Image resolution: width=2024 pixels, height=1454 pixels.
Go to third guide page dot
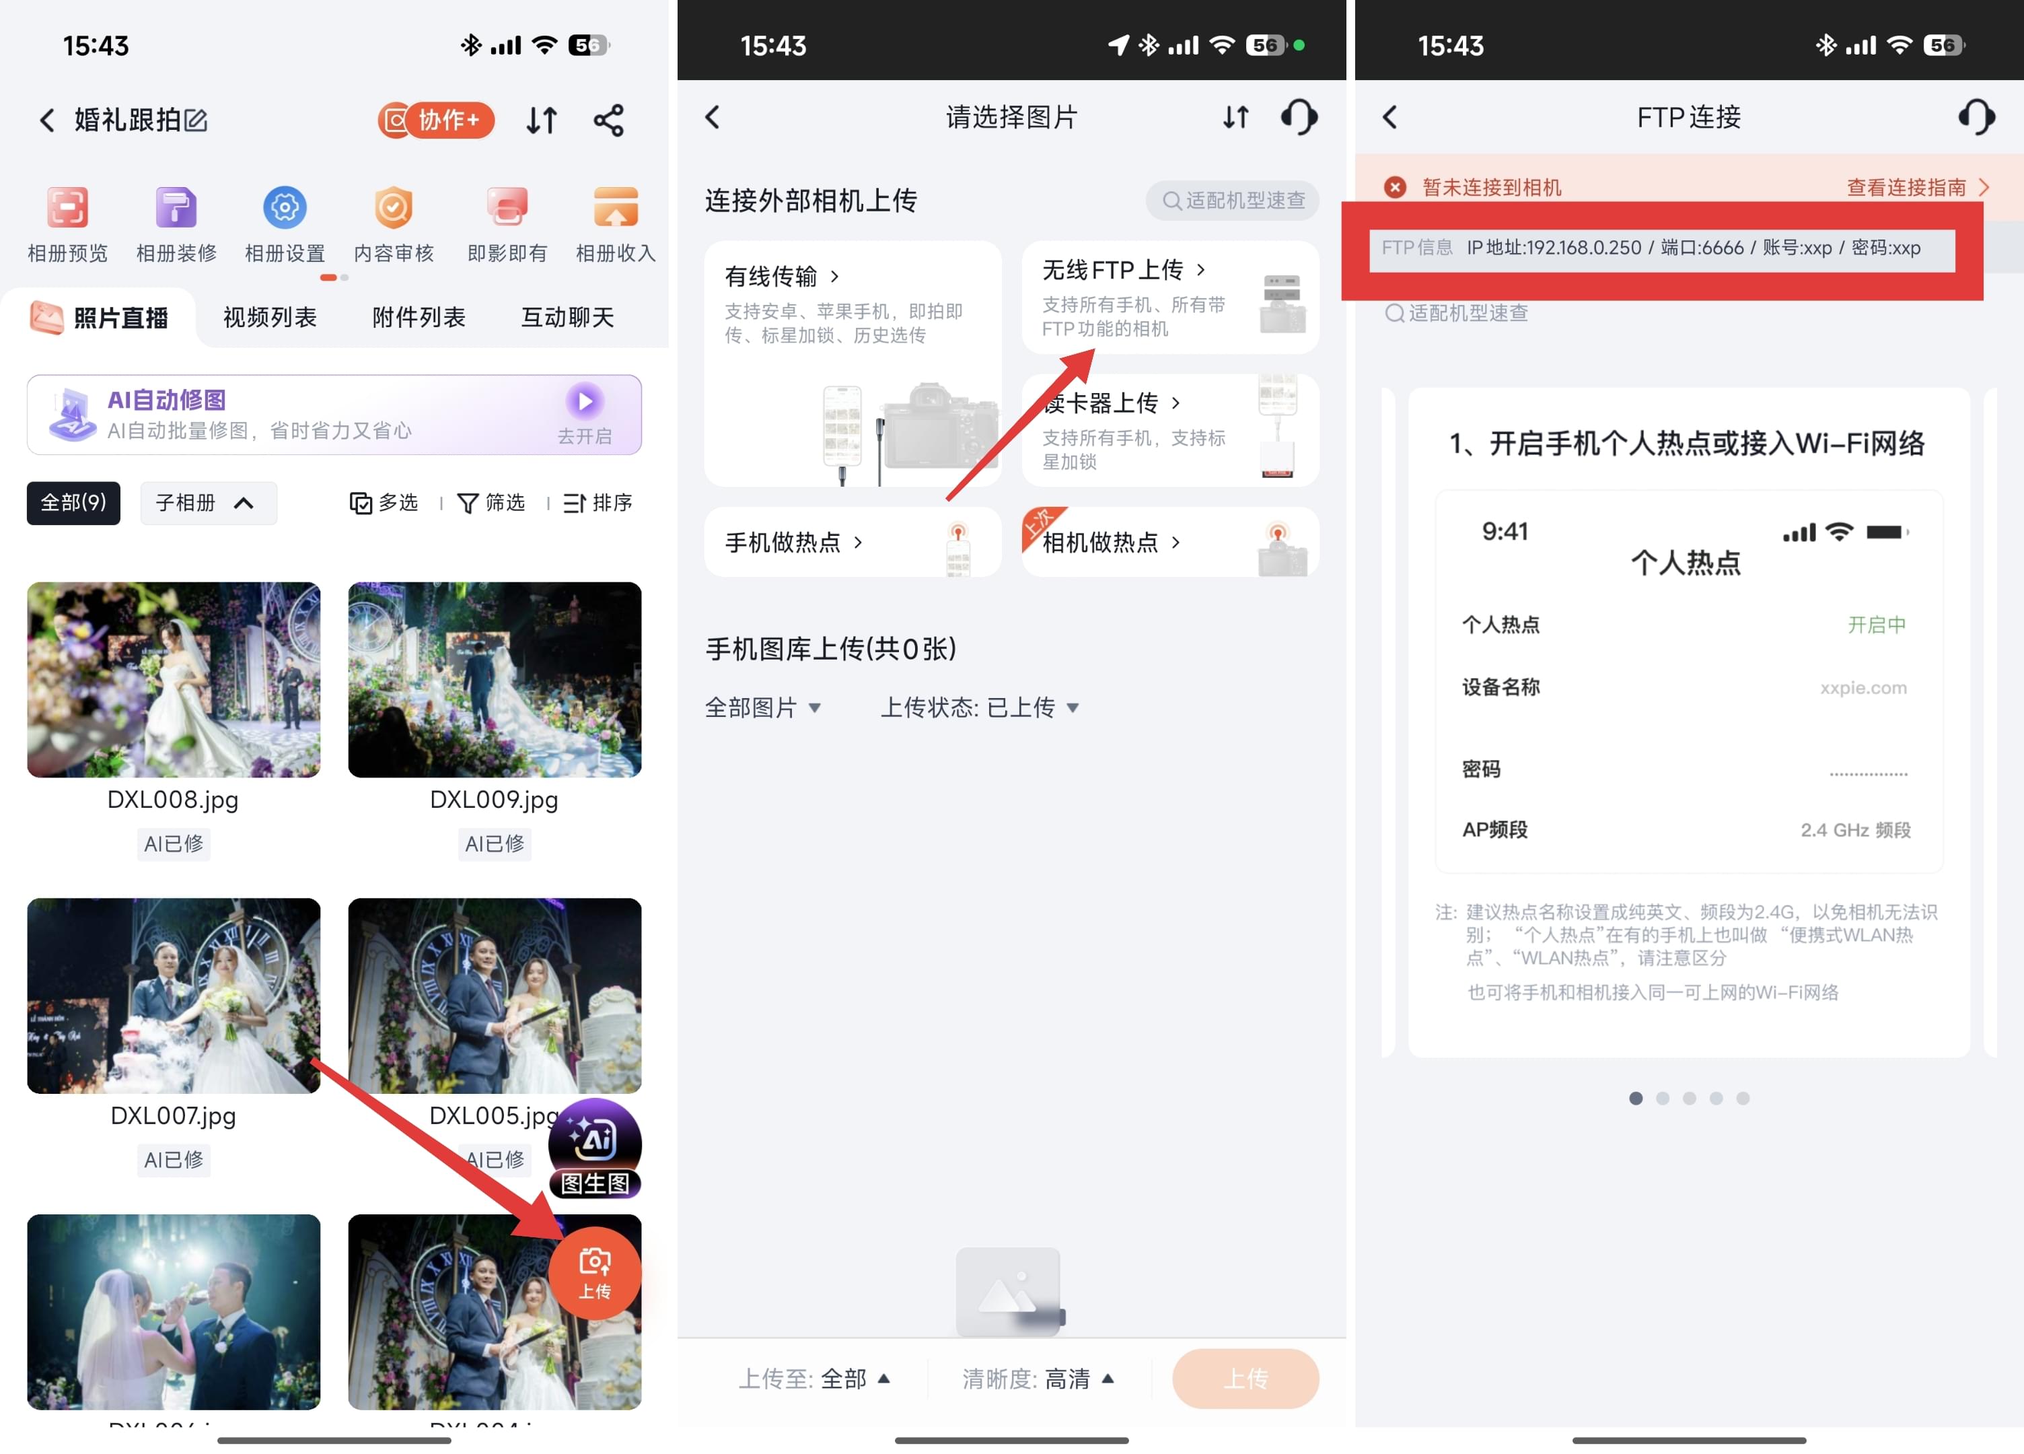pyautogui.click(x=1690, y=1098)
